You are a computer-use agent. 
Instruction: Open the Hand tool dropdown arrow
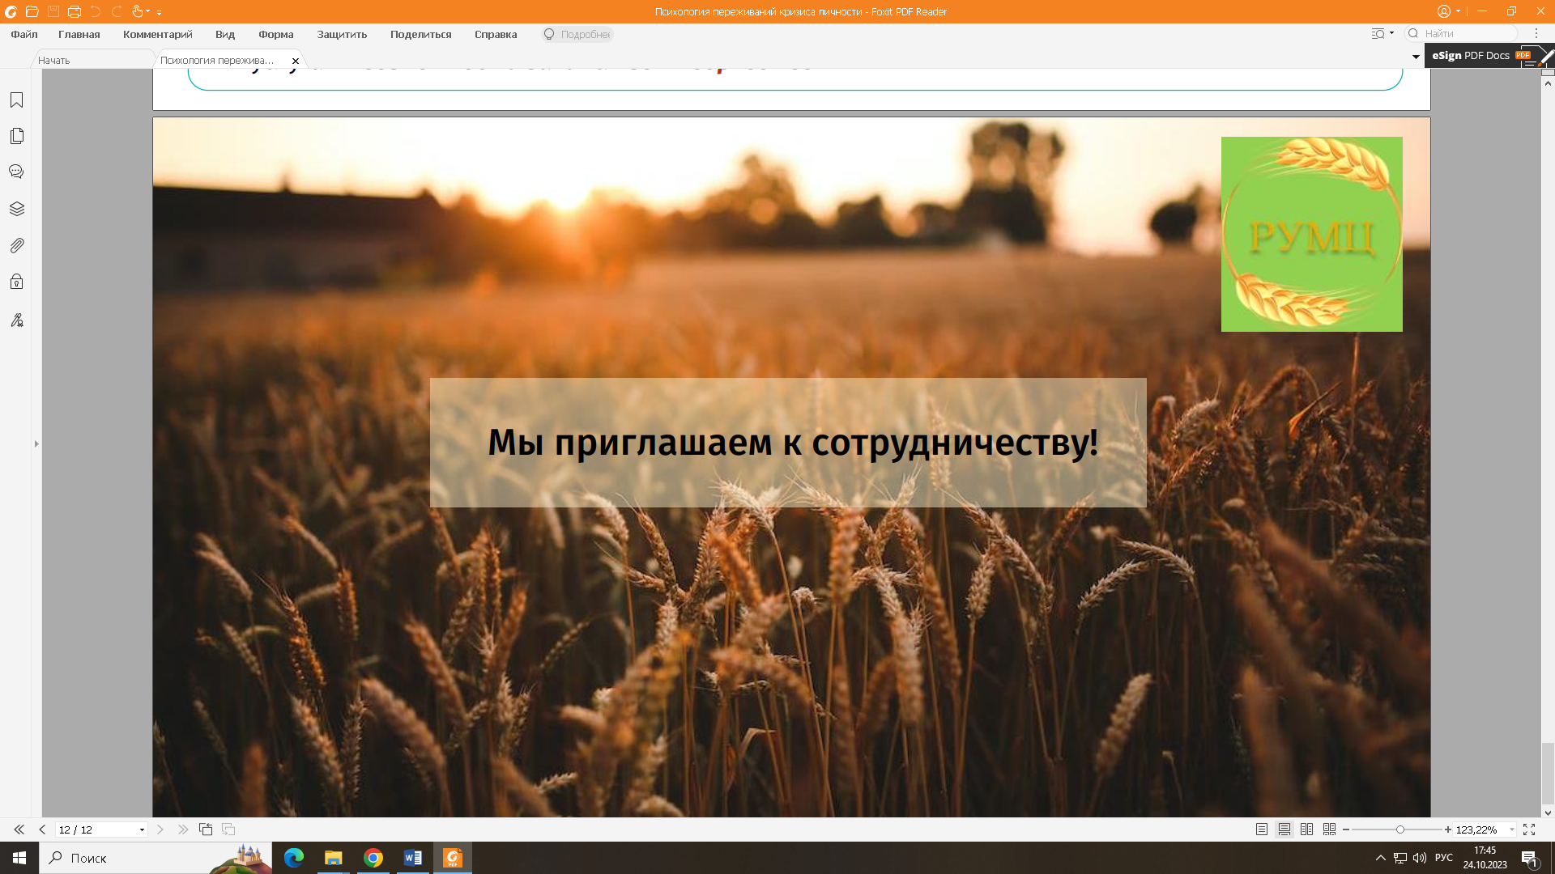coord(147,12)
